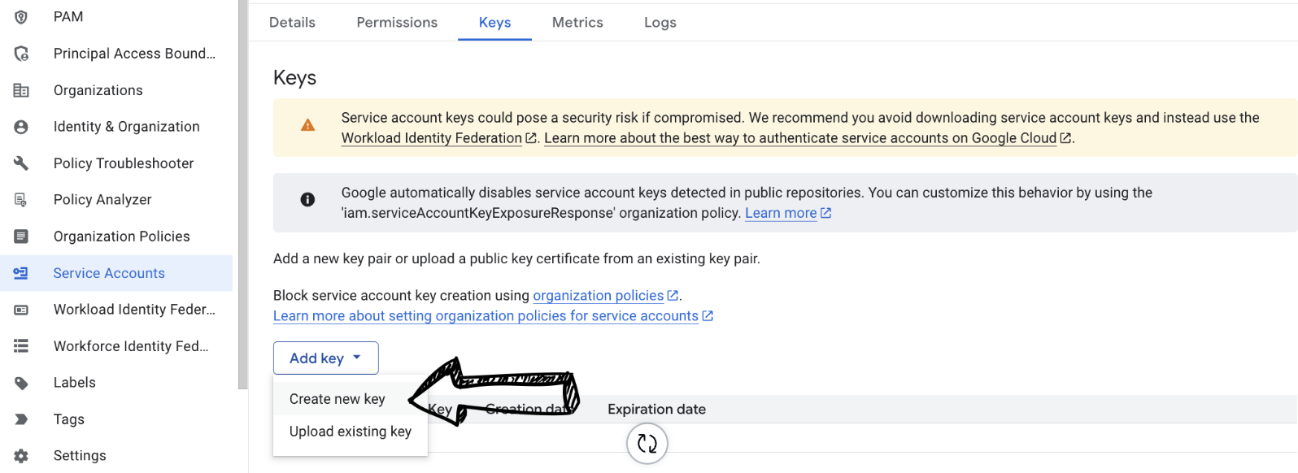Click Learn more link in info banner
The height and width of the screenshot is (473, 1298).
(780, 213)
